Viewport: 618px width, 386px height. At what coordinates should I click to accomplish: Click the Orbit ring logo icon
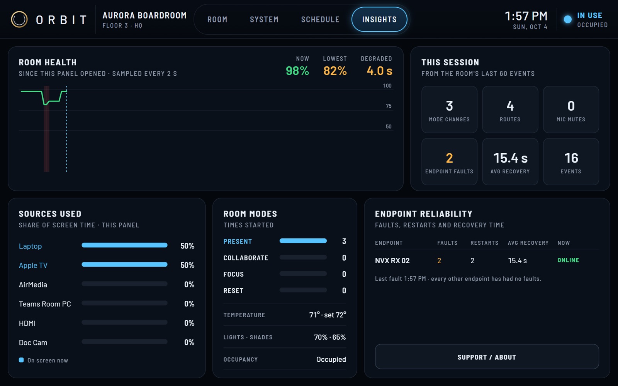pos(19,19)
